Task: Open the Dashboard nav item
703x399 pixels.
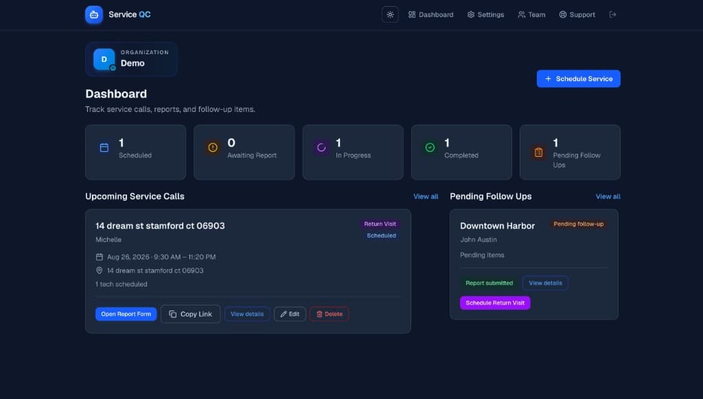Action: click(431, 15)
